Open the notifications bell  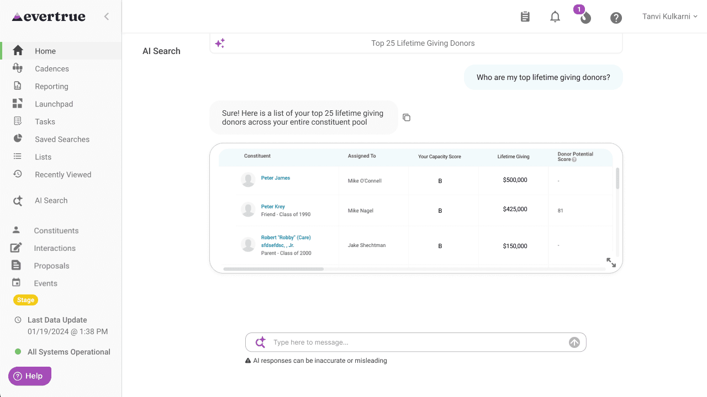point(555,17)
